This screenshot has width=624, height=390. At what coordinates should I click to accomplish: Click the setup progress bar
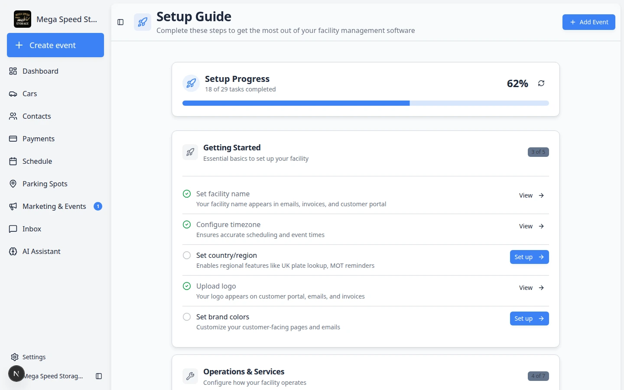[366, 103]
